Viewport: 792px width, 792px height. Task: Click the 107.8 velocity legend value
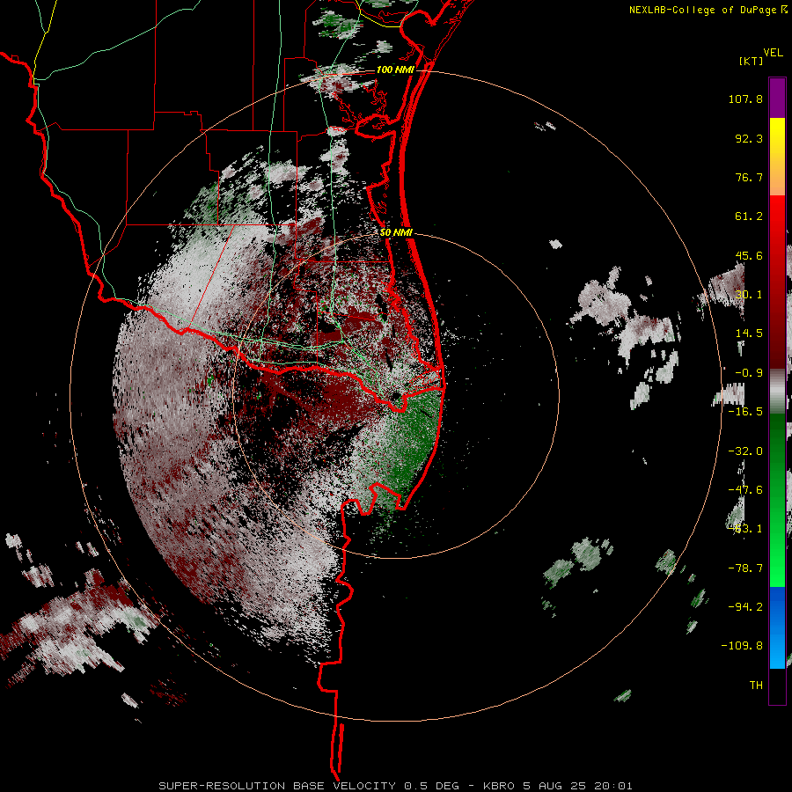tap(745, 99)
